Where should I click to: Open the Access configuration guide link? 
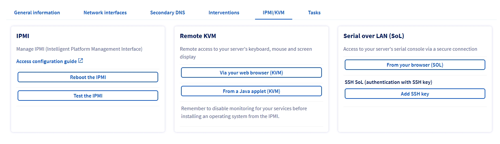coord(46,61)
